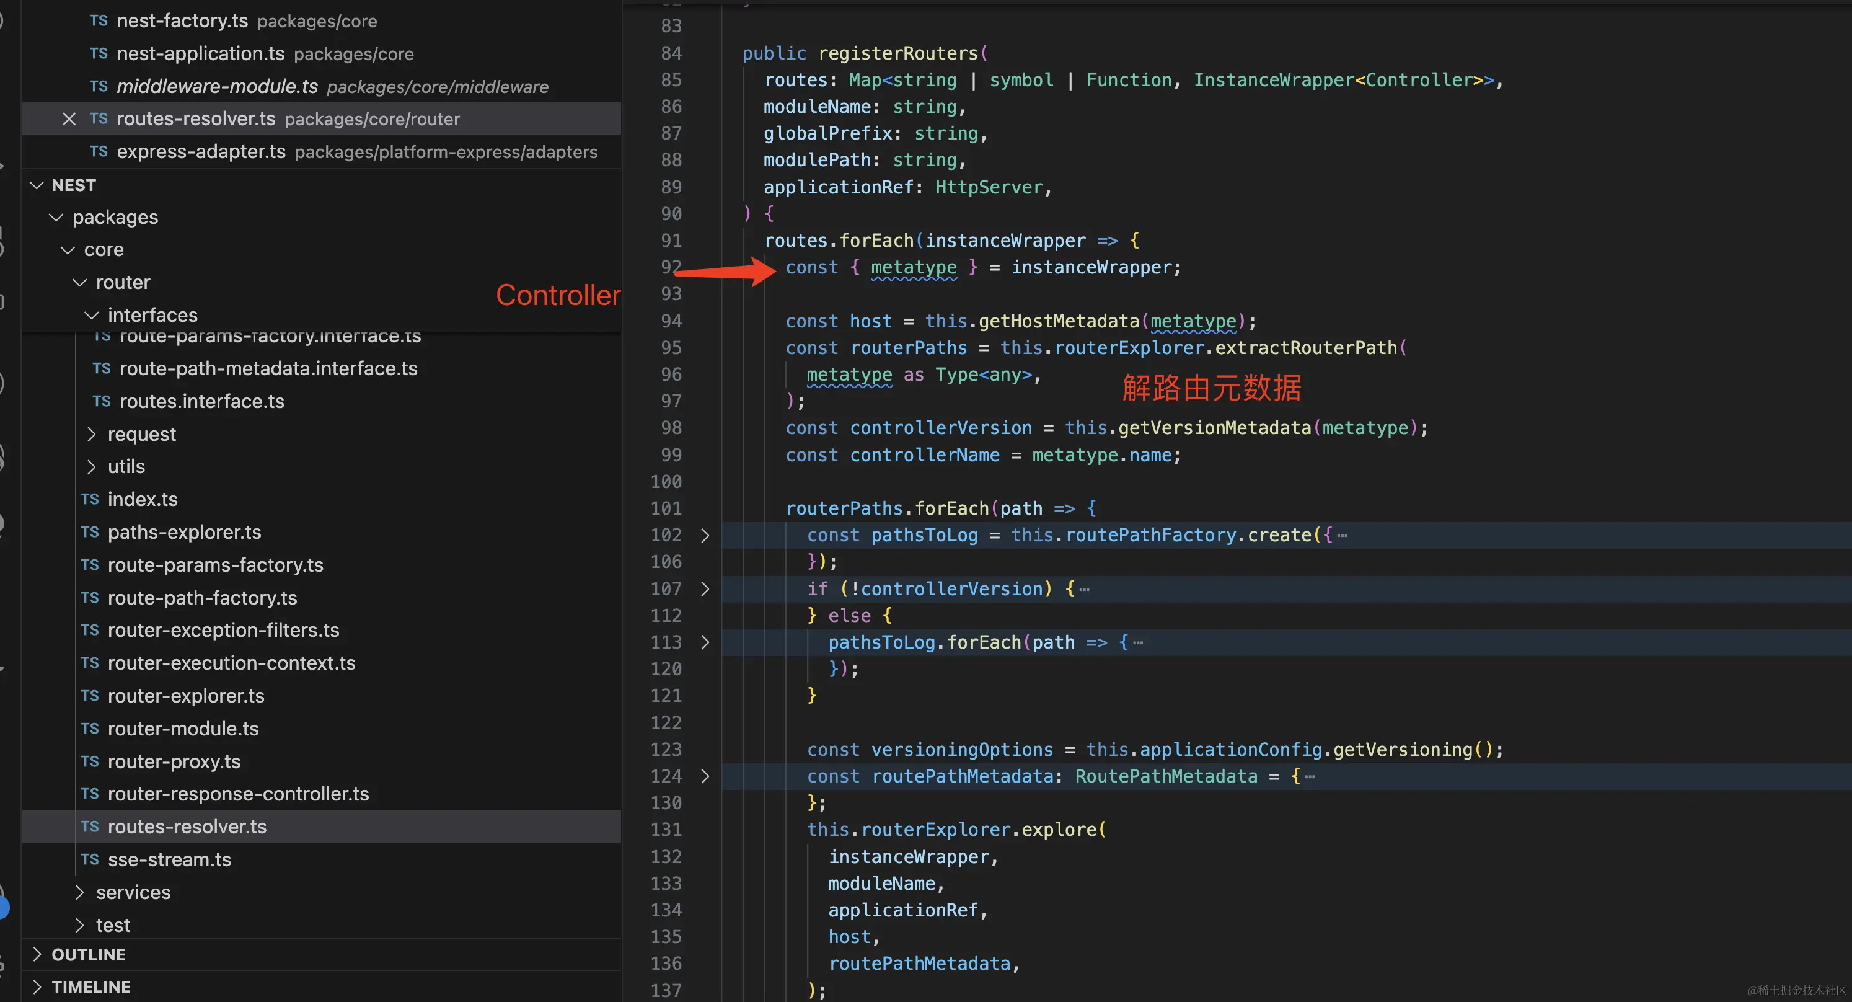Select nest-application.ts open editor entry

(200, 54)
